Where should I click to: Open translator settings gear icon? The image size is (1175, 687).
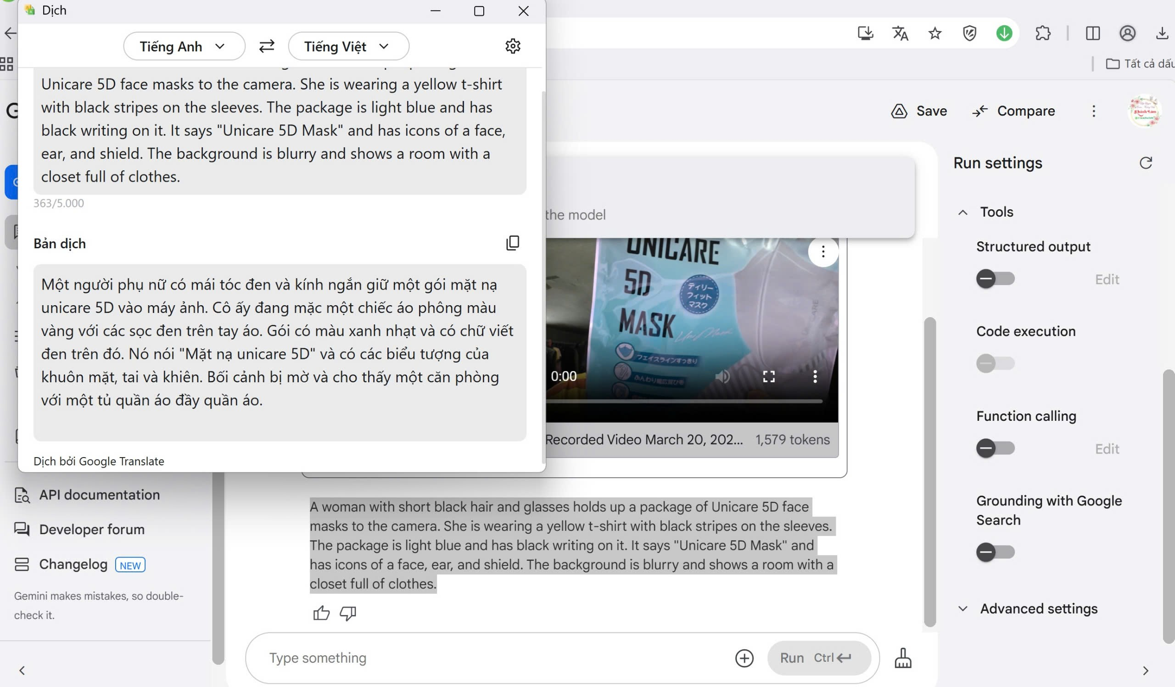[x=512, y=46]
